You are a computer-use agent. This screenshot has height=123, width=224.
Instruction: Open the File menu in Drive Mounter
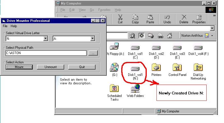coord(5,26)
